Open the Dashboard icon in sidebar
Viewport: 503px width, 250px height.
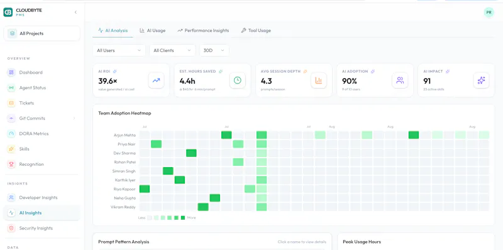[x=11, y=72]
